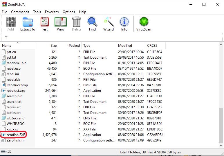Sort by the Packed column header
Viewport: 224px width, 156px height.
[70, 46]
